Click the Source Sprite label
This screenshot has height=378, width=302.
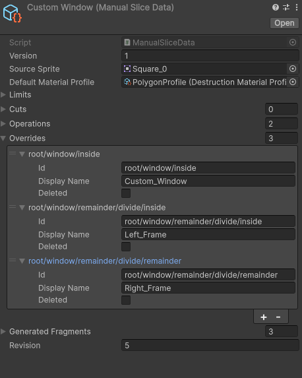click(34, 69)
